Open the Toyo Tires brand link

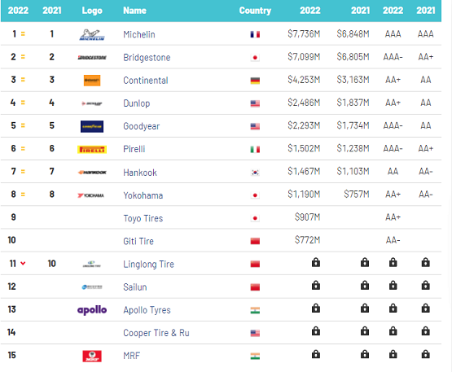(x=143, y=218)
